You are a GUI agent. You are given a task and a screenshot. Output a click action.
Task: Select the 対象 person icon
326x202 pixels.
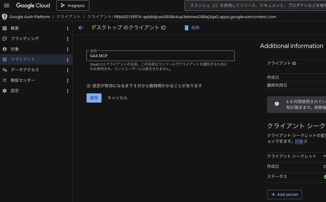(5, 49)
